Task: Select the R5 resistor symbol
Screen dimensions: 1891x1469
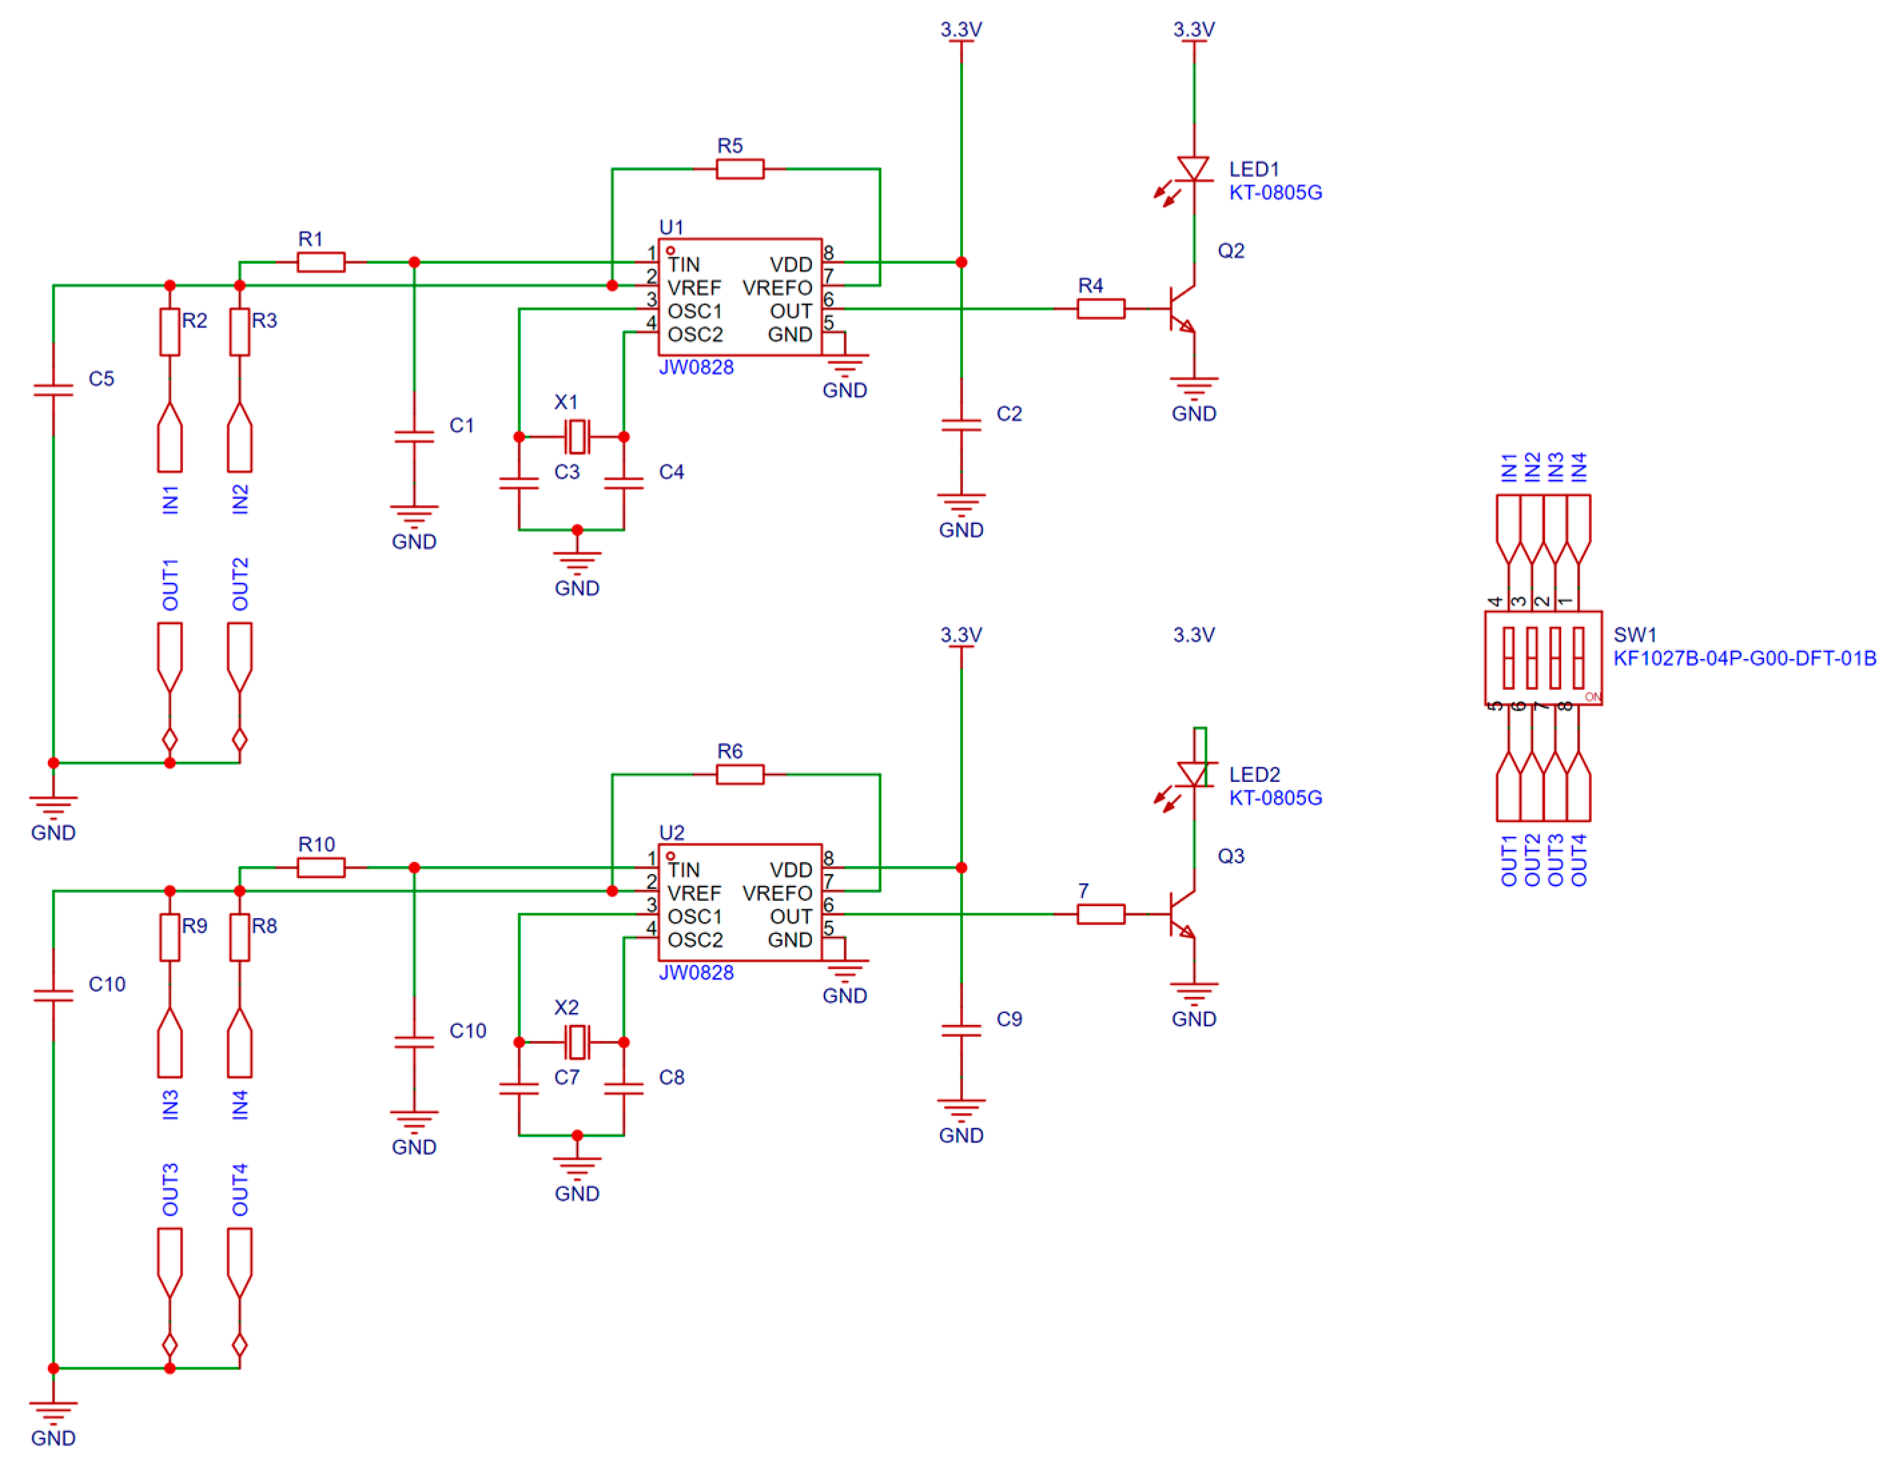Action: (741, 169)
